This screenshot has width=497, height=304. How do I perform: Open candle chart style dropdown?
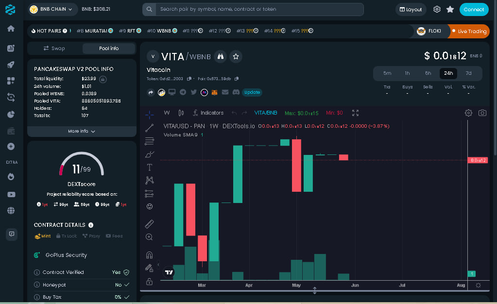[181, 113]
